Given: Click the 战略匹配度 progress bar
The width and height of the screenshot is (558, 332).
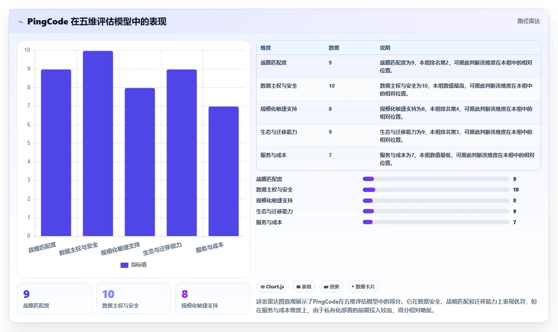Looking at the screenshot, I should point(436,179).
